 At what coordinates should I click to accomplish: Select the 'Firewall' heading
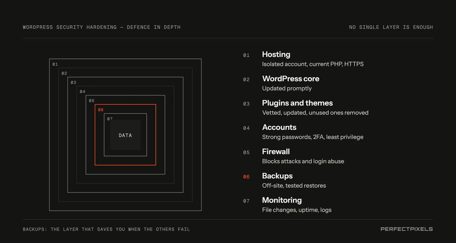point(276,152)
